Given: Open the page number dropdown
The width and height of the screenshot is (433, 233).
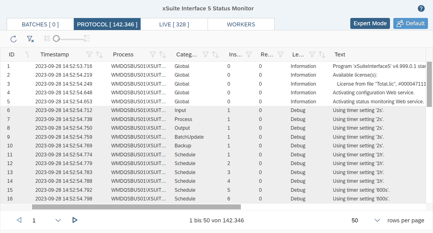Looking at the screenshot, I should (x=58, y=220).
